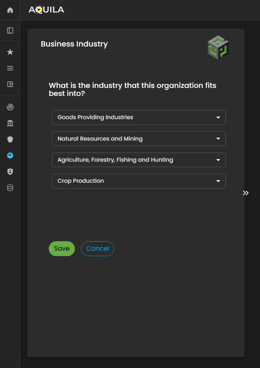Expand the Crop Production dropdown
Viewport: 260px width, 368px height.
tap(139, 181)
